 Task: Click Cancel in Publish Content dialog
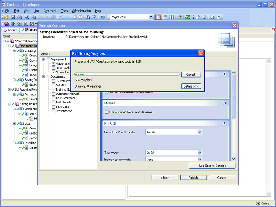(x=222, y=178)
